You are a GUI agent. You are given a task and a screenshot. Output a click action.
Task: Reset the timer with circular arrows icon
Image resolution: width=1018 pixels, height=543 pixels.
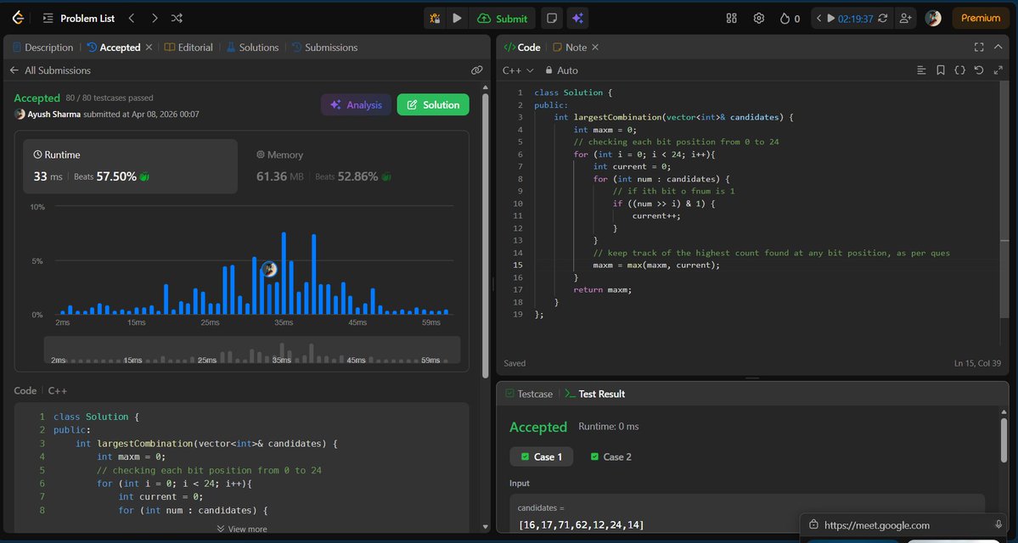click(x=882, y=18)
